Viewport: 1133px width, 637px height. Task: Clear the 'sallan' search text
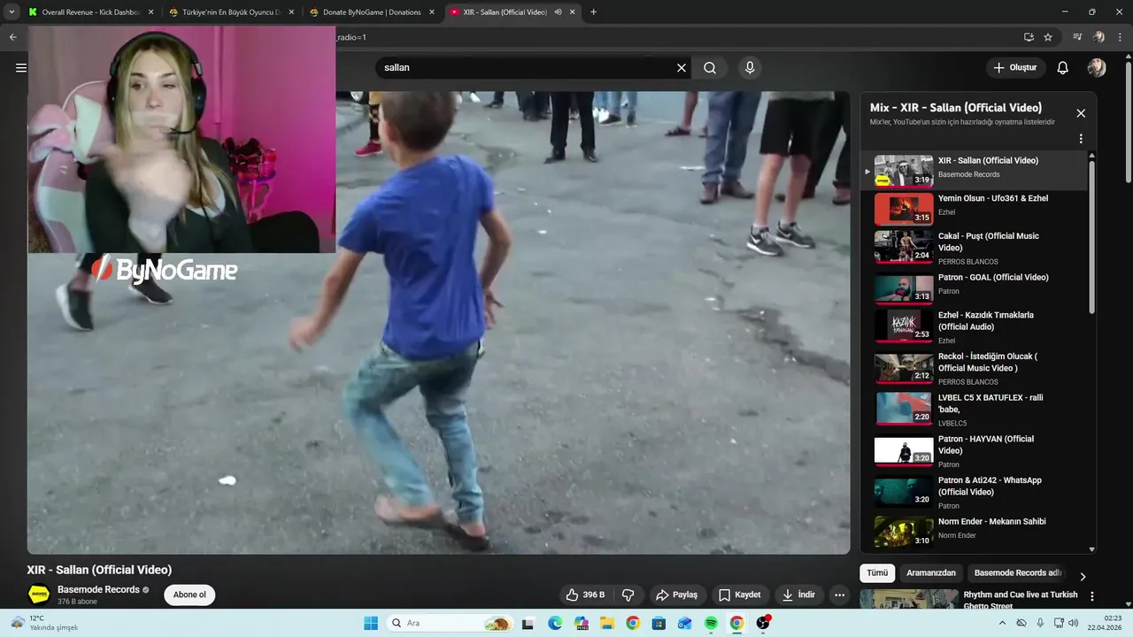(682, 67)
